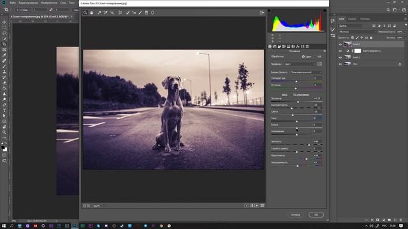Select the Crop tool in Photoshop toolbar

point(4,44)
